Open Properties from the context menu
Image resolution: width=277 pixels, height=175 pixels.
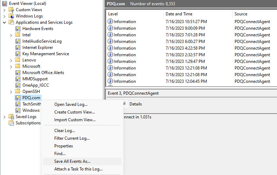click(82, 146)
